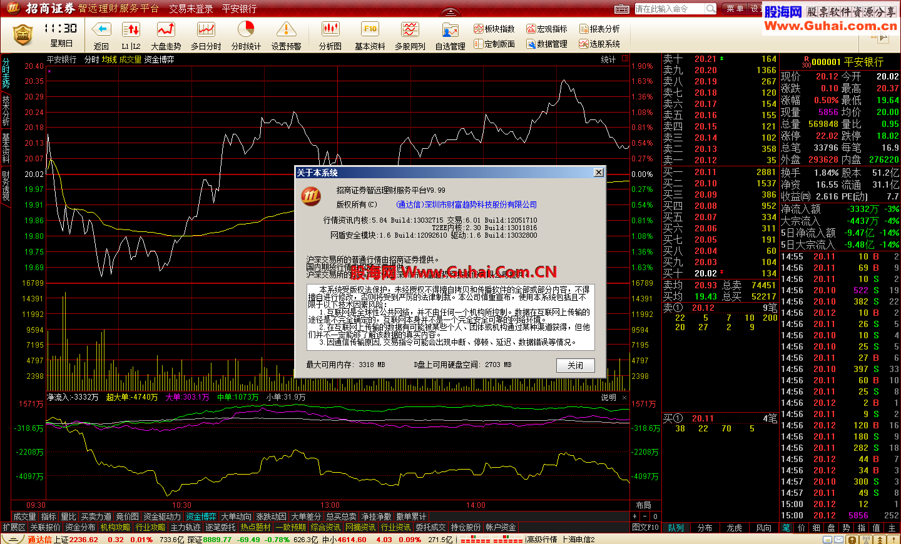Click 扩展区 bottom tab
This screenshot has height=544, width=901.
click(x=14, y=528)
